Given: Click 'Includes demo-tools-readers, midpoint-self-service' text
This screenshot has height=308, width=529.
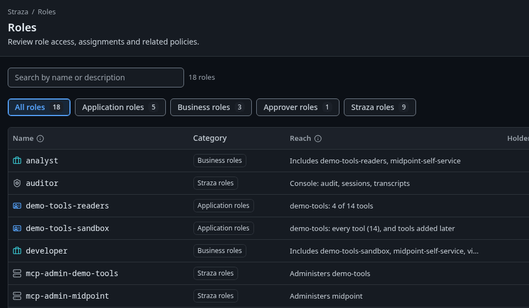Looking at the screenshot, I should pos(375,161).
